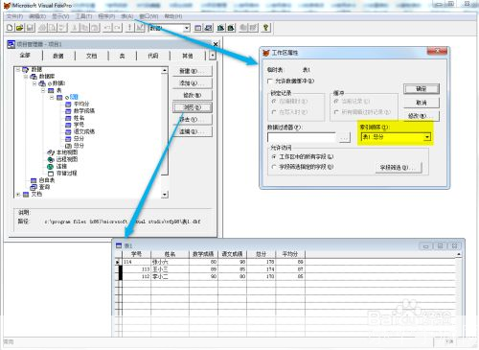Click the Command window toolbar icon
The width and height of the screenshot is (479, 350).
198,28
